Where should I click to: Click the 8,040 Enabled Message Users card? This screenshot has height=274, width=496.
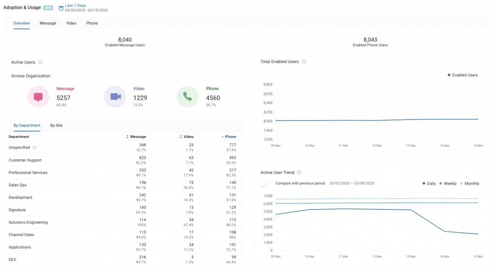click(x=124, y=42)
